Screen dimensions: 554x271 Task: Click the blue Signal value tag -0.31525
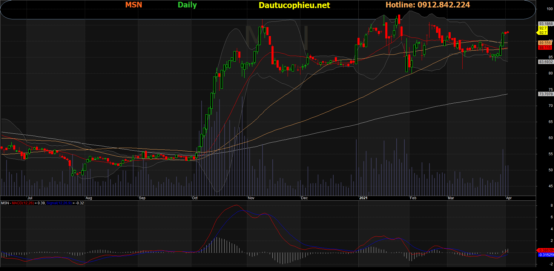[546, 255]
